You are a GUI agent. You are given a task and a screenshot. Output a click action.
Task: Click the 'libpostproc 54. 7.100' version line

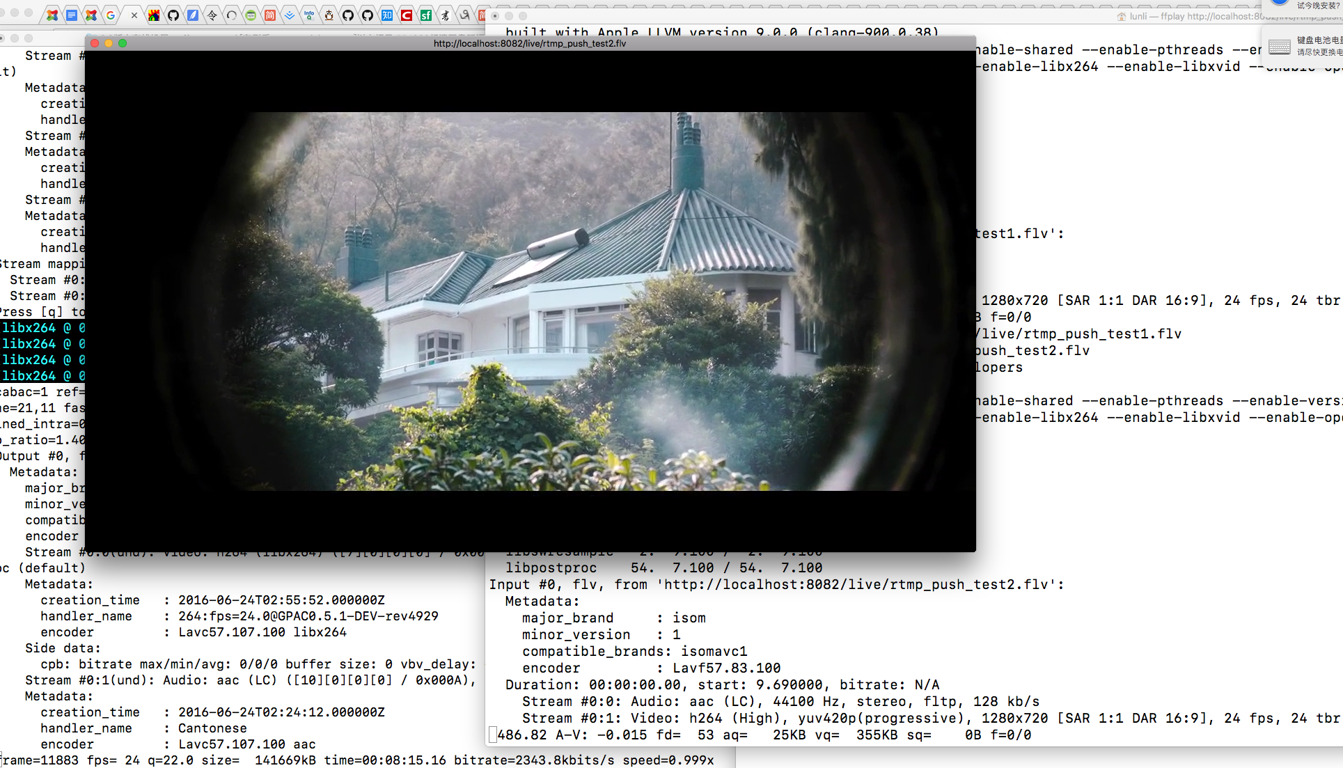(x=664, y=568)
